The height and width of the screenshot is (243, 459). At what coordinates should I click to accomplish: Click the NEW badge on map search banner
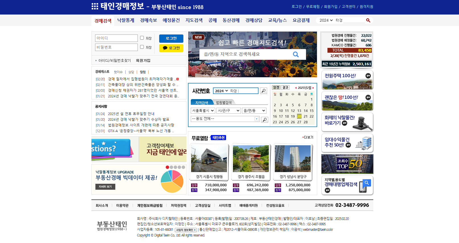click(198, 37)
